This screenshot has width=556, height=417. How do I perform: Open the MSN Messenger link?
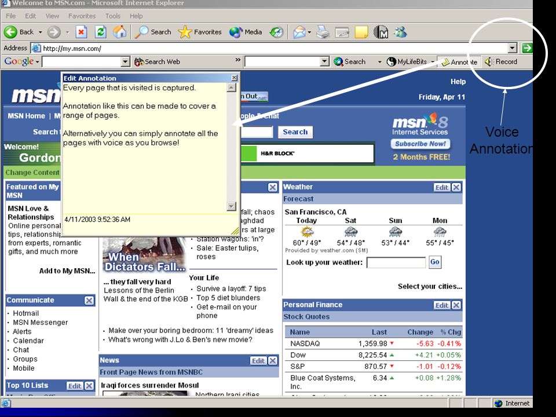click(41, 323)
